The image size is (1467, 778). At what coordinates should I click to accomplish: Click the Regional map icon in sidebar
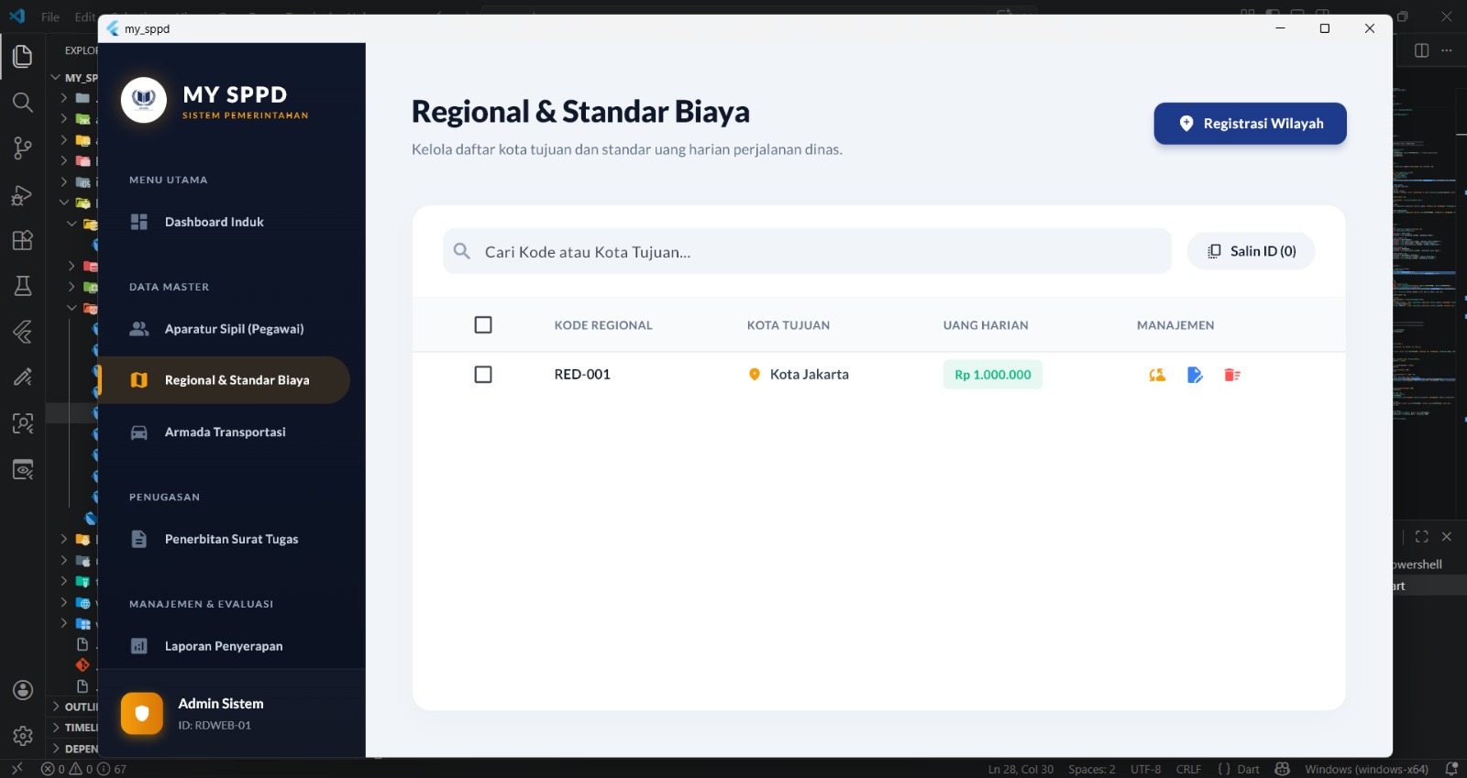[139, 380]
